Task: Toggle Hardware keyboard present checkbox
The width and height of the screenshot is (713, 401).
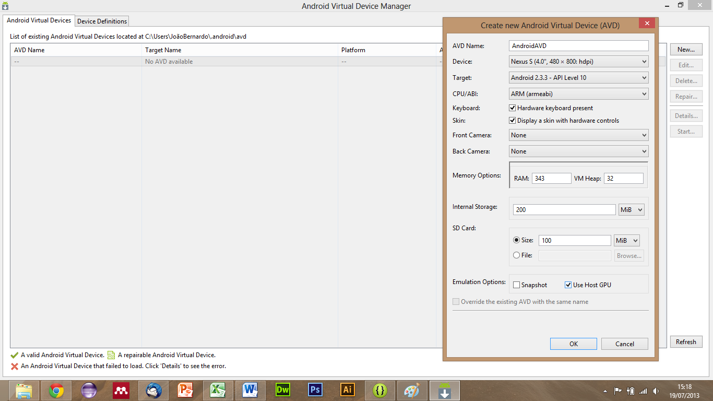Action: pos(513,108)
